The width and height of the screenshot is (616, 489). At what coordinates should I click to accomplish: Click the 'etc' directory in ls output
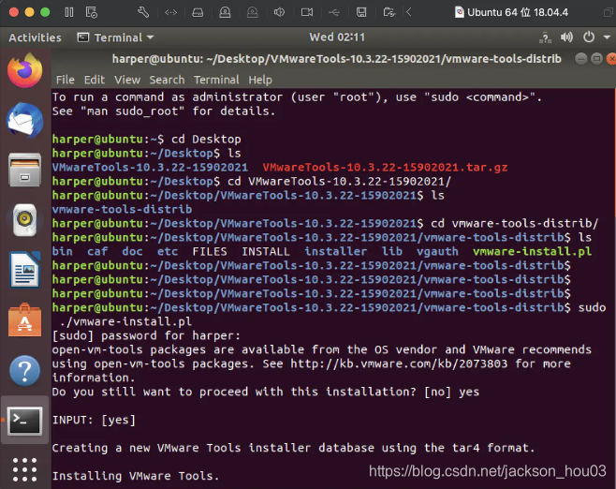168,252
